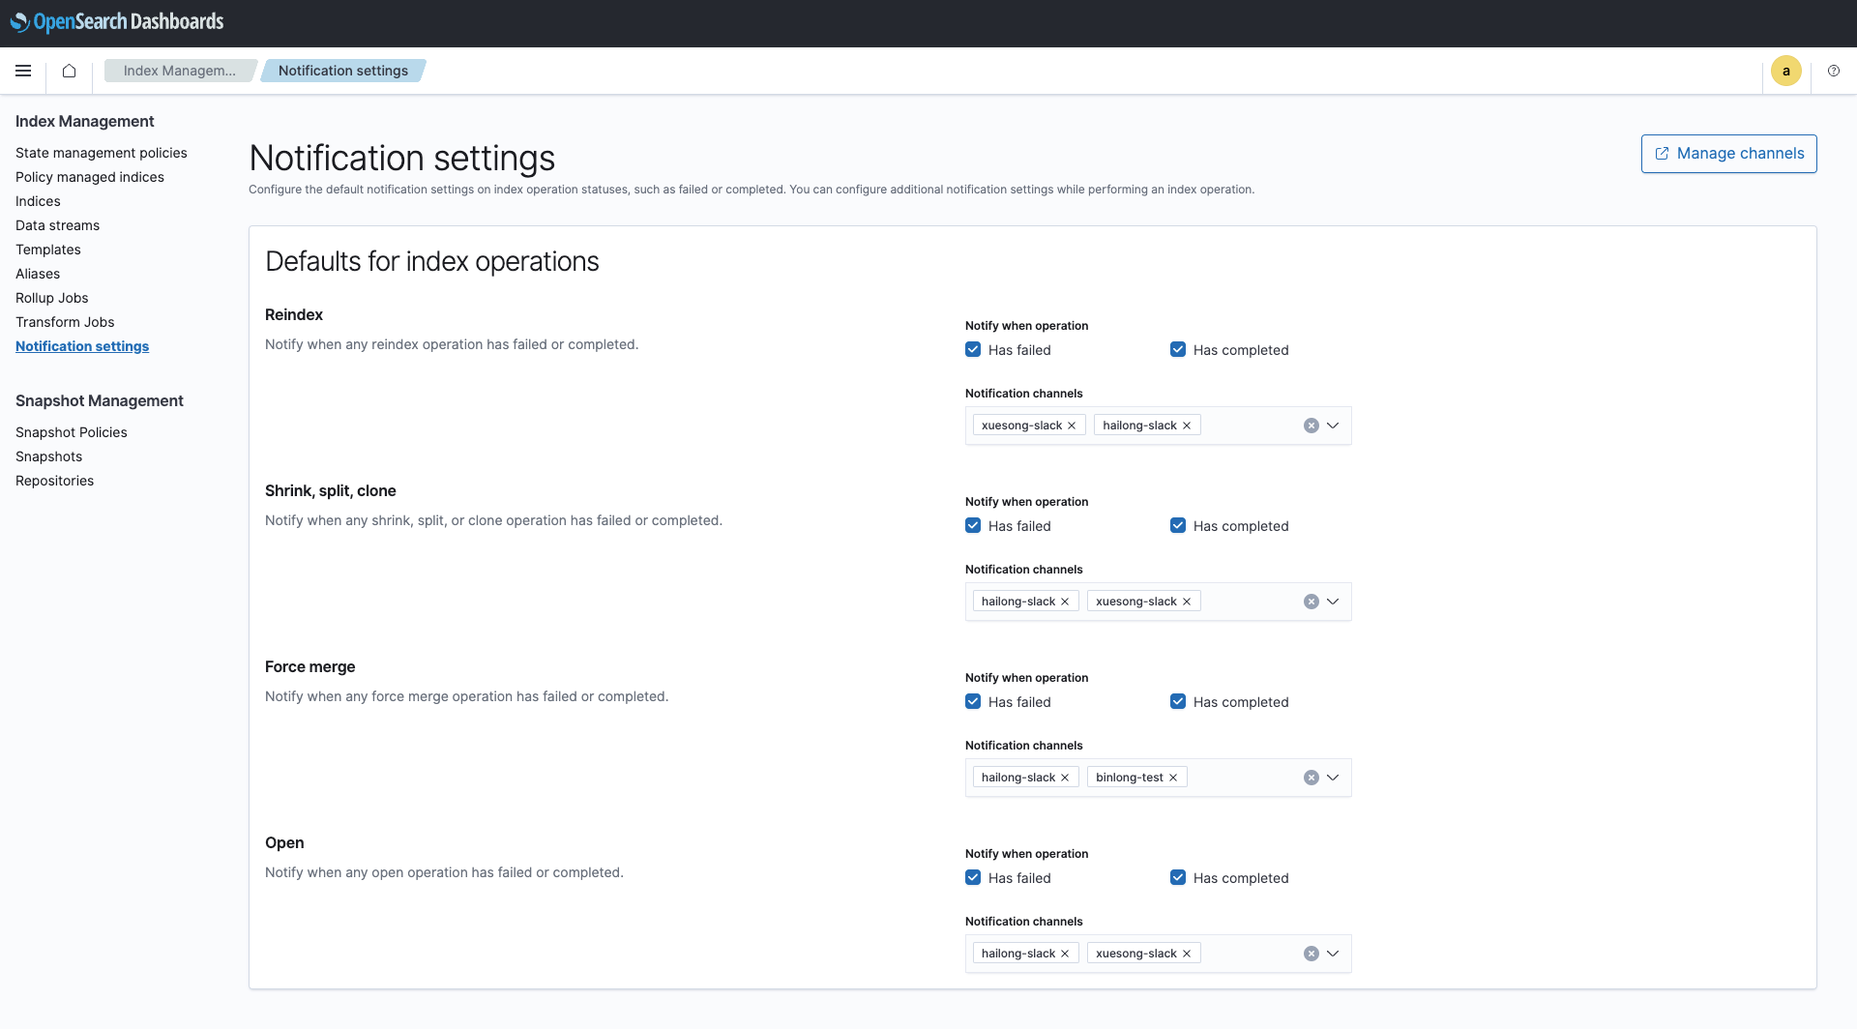Clear all Open notification channels
The width and height of the screenshot is (1857, 1029).
pos(1312,954)
